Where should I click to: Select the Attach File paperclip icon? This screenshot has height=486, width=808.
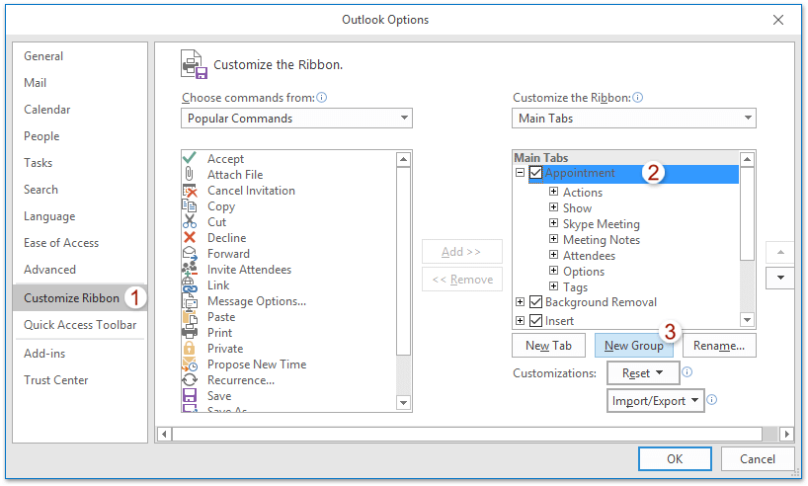pos(190,175)
